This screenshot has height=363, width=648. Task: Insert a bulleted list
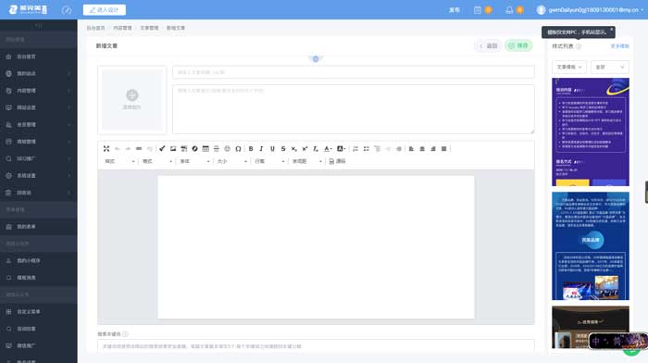click(367, 149)
